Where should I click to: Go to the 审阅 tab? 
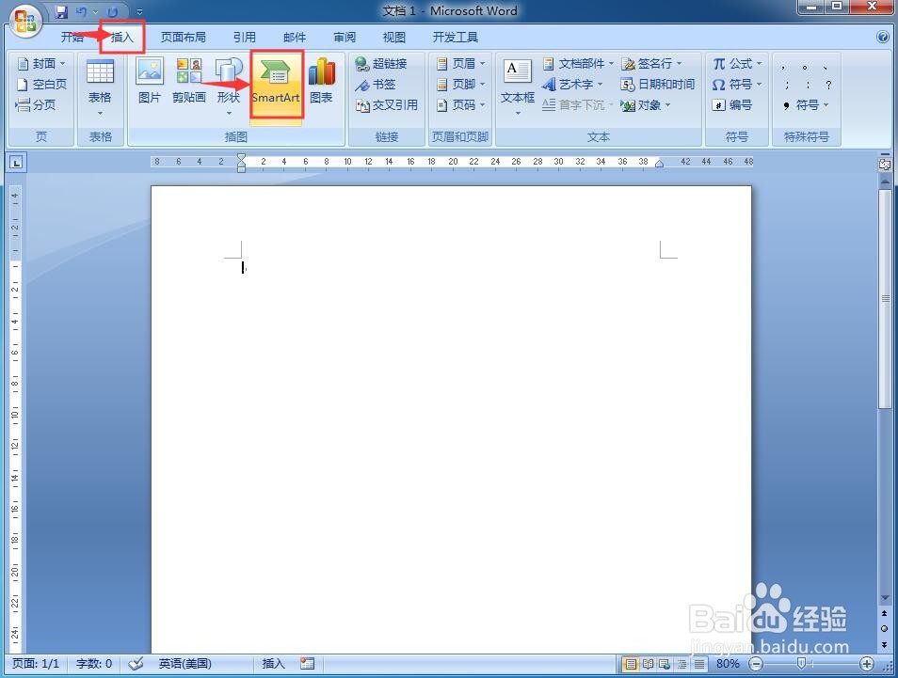(345, 38)
